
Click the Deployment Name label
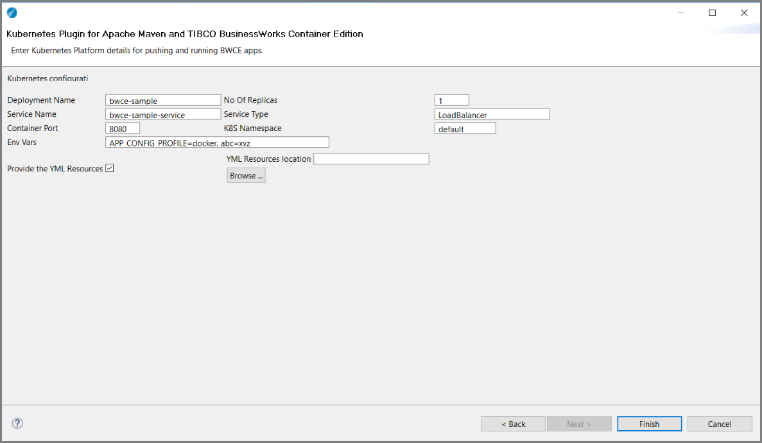(x=41, y=100)
